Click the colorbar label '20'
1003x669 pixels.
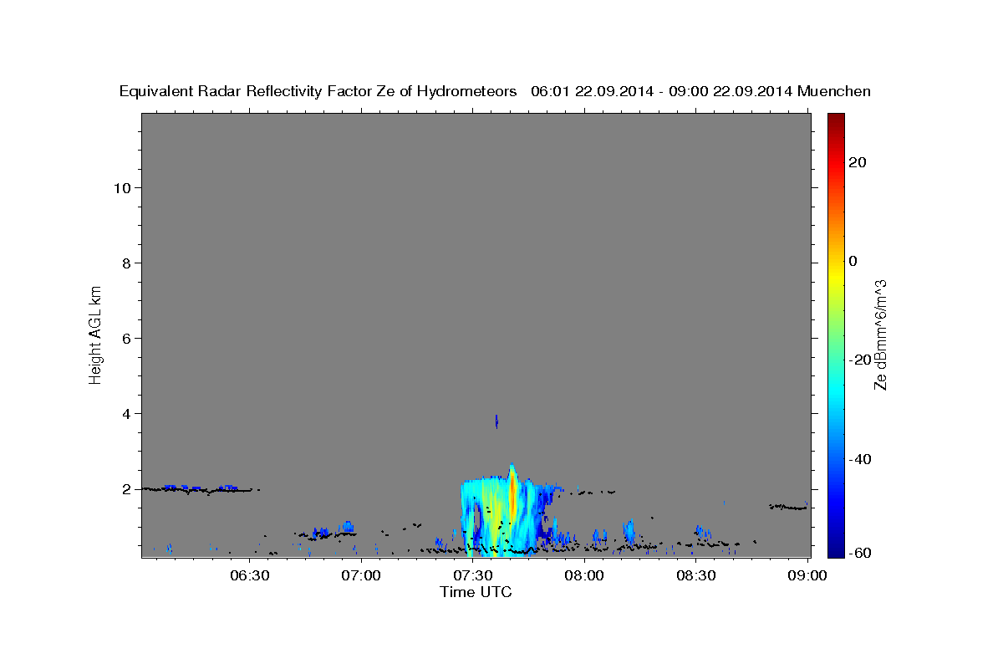point(857,162)
